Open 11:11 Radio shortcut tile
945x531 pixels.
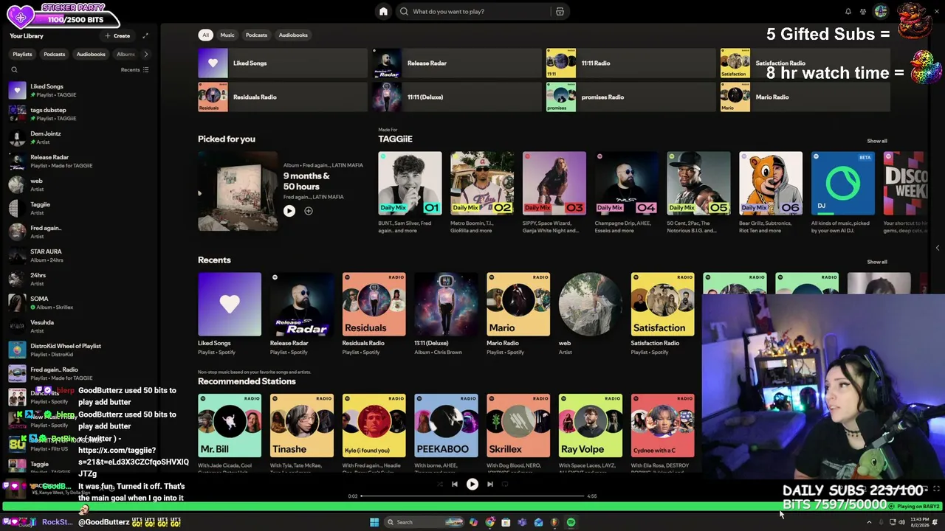tap(630, 63)
